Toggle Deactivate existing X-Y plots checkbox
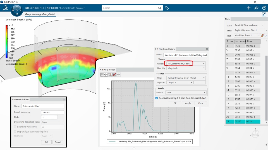This screenshot has height=150, width=268. pos(157,98)
